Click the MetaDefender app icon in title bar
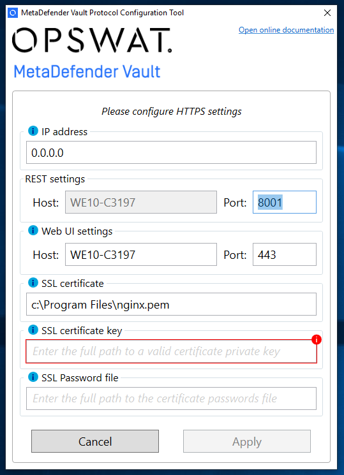344x475 pixels. click(x=13, y=13)
